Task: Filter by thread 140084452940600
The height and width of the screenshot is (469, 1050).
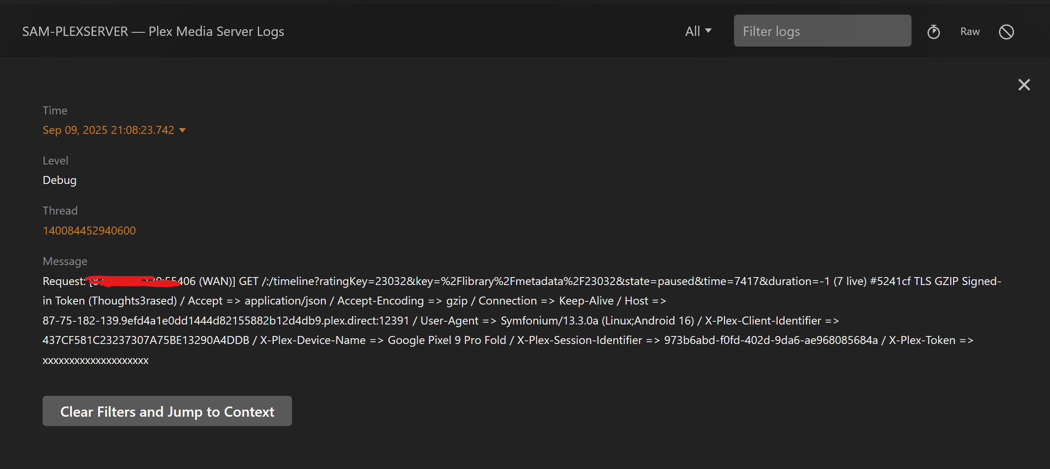Action: (x=89, y=231)
